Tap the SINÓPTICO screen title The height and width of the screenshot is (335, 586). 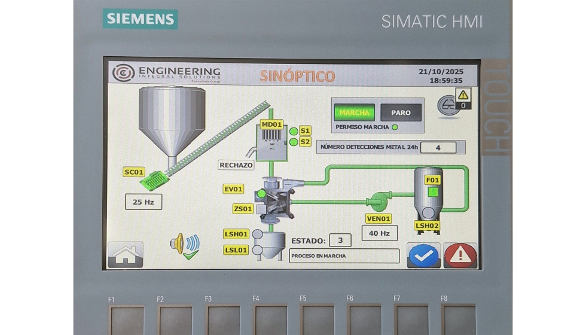pos(298,76)
